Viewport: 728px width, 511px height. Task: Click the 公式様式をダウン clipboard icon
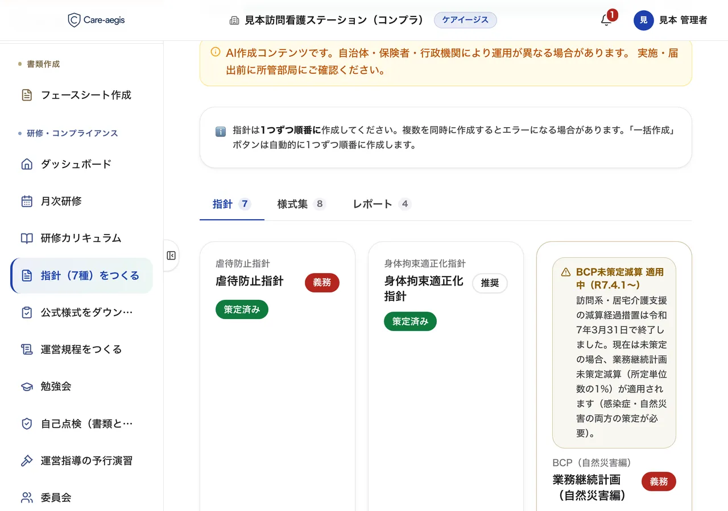pos(27,312)
